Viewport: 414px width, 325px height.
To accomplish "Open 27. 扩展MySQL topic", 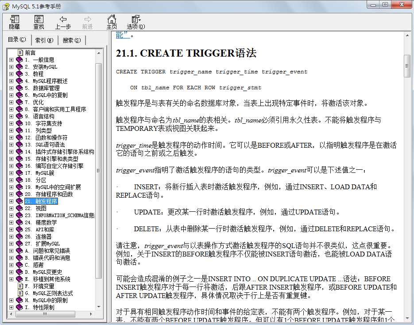I will point(42,244).
